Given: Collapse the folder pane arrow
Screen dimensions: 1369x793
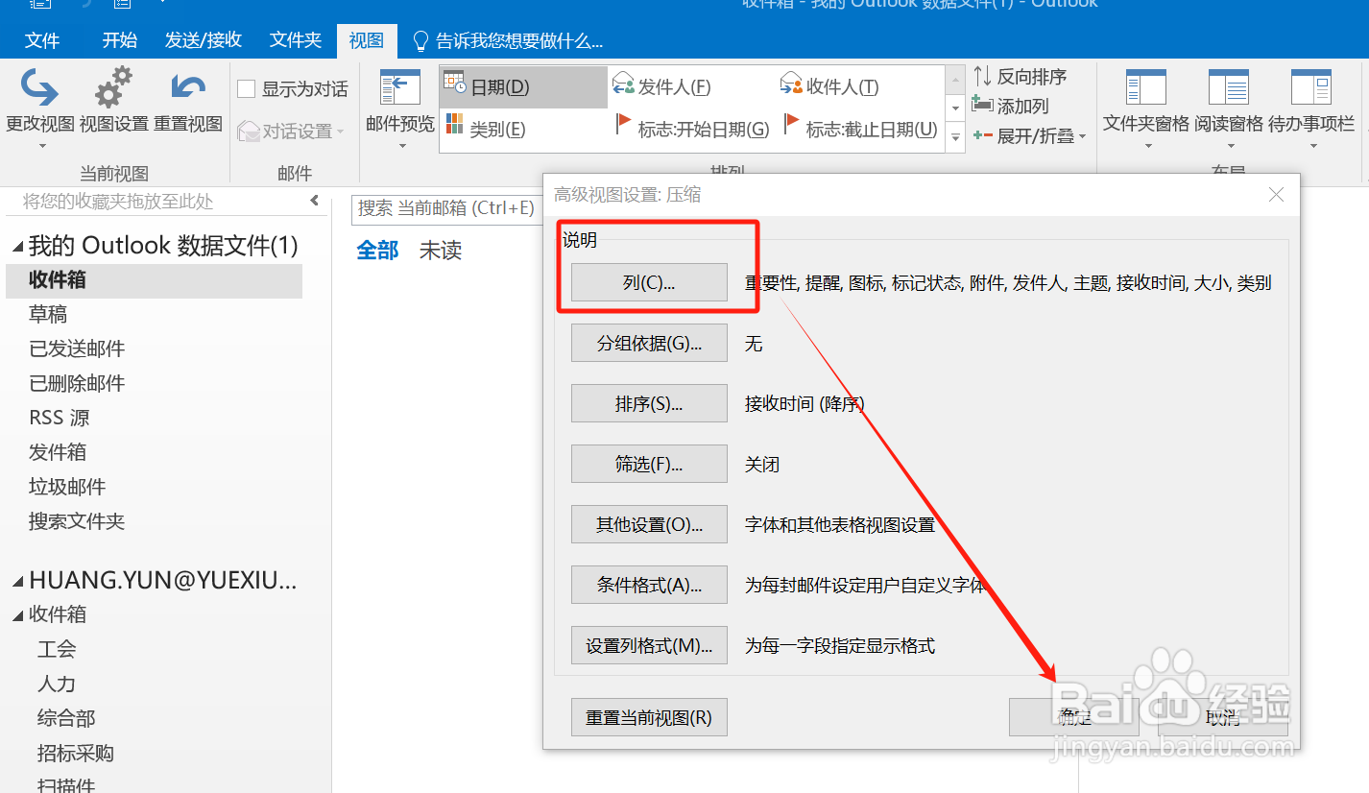Looking at the screenshot, I should pyautogui.click(x=314, y=201).
